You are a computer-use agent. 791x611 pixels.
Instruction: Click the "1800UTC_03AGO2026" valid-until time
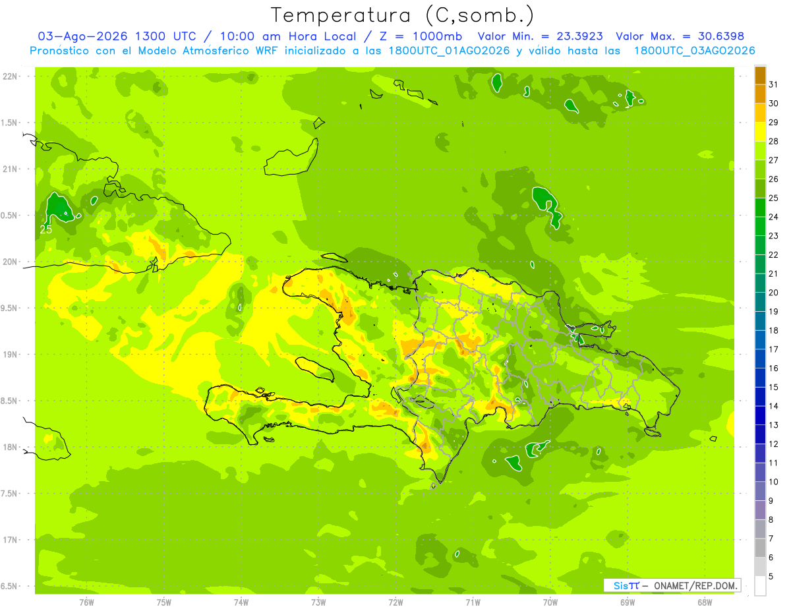click(694, 51)
